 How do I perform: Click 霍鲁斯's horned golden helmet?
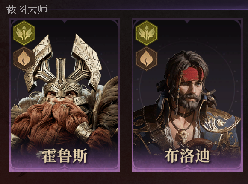point(62,66)
